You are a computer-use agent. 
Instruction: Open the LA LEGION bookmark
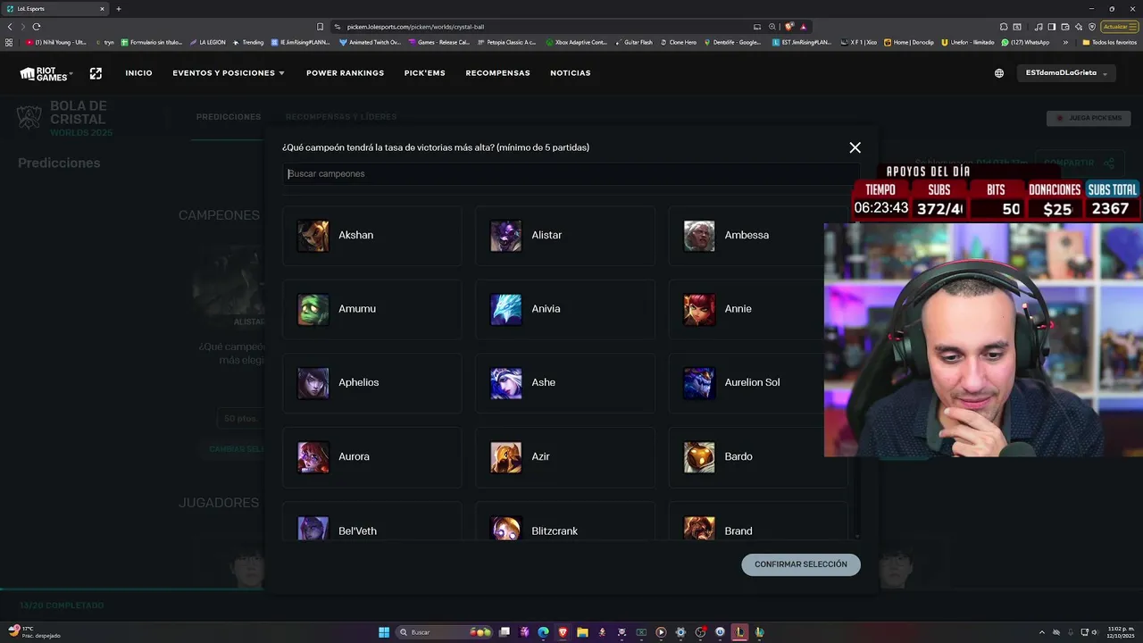coord(207,42)
